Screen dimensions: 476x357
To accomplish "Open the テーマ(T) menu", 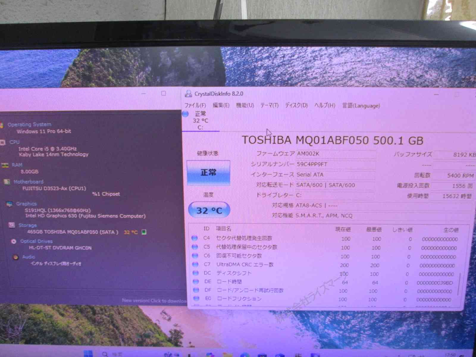I will pos(269,105).
